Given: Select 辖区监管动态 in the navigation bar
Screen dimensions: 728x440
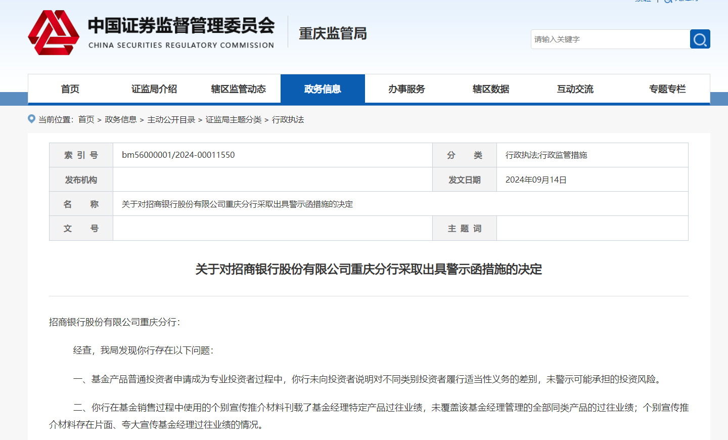Looking at the screenshot, I should (238, 89).
